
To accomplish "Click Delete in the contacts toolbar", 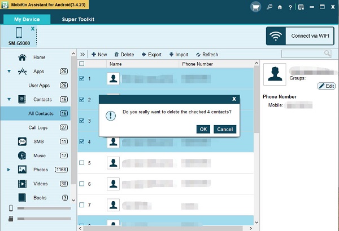I will [x=124, y=55].
